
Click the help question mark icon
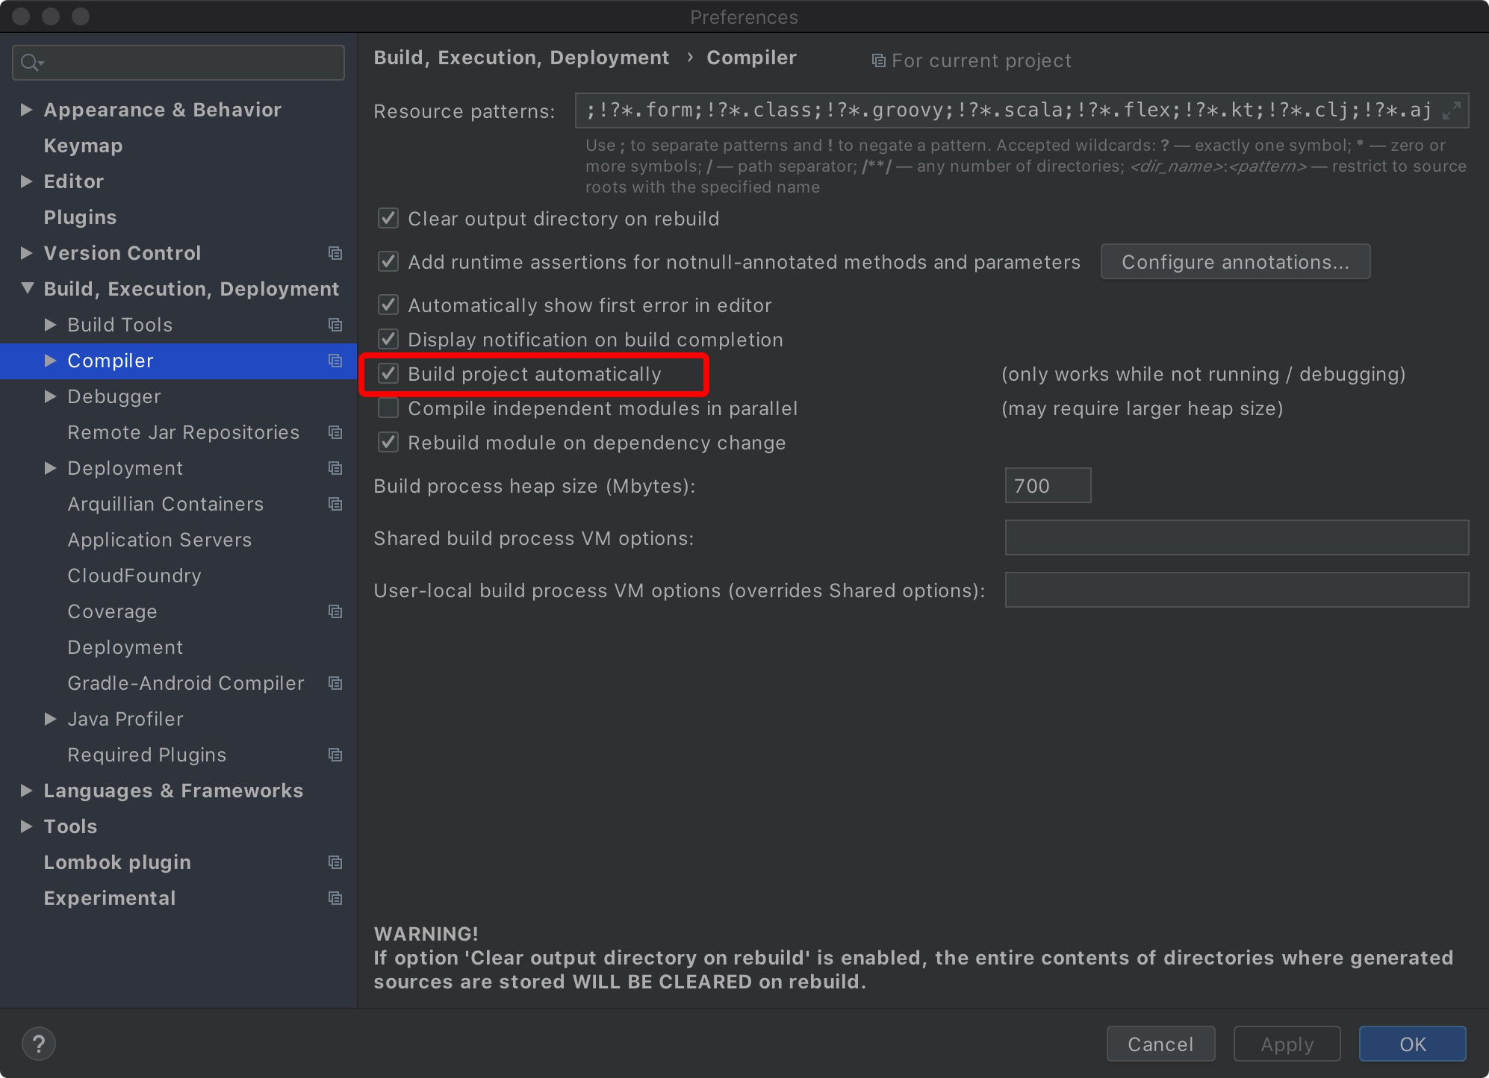39,1044
